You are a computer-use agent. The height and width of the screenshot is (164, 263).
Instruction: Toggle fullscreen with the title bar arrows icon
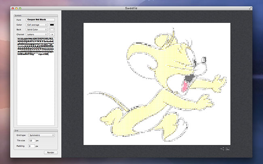pos(250,8)
